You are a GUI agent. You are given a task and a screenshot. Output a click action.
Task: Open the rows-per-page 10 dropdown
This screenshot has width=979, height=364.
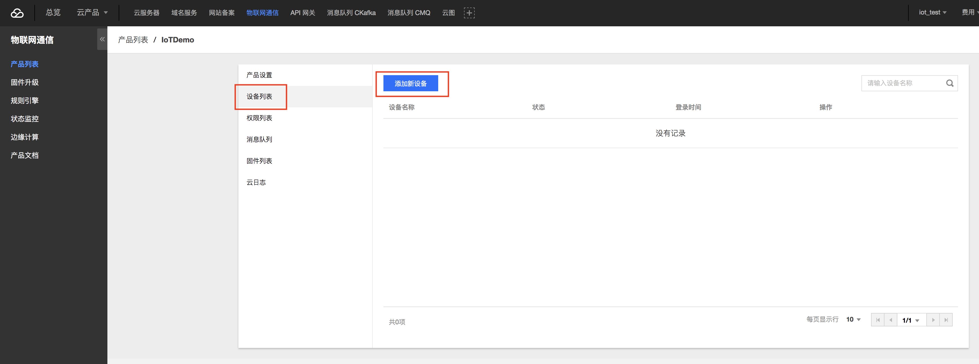[853, 319]
